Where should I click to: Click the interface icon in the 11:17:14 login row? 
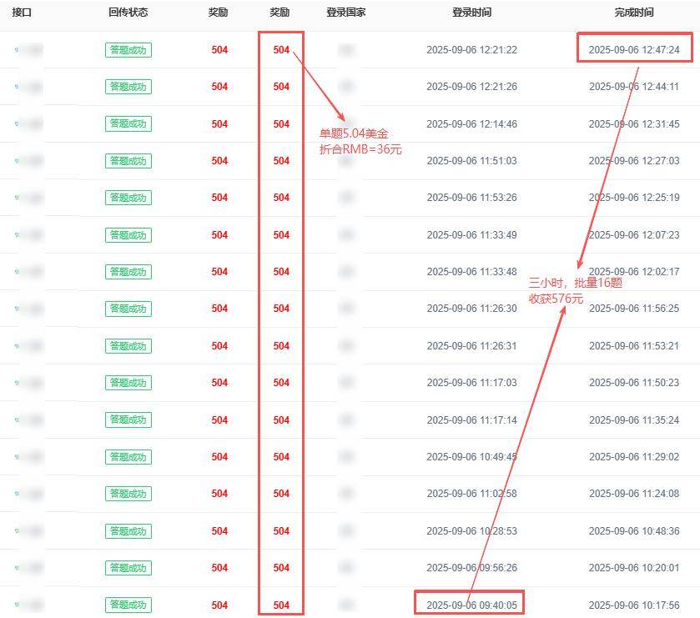(17, 420)
